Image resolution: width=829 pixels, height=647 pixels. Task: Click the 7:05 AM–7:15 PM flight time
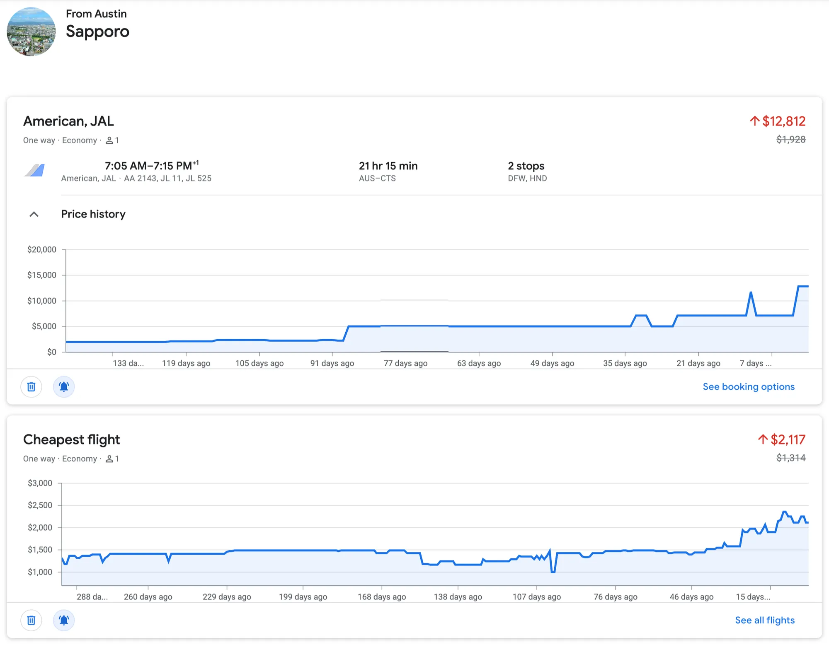[x=152, y=166]
